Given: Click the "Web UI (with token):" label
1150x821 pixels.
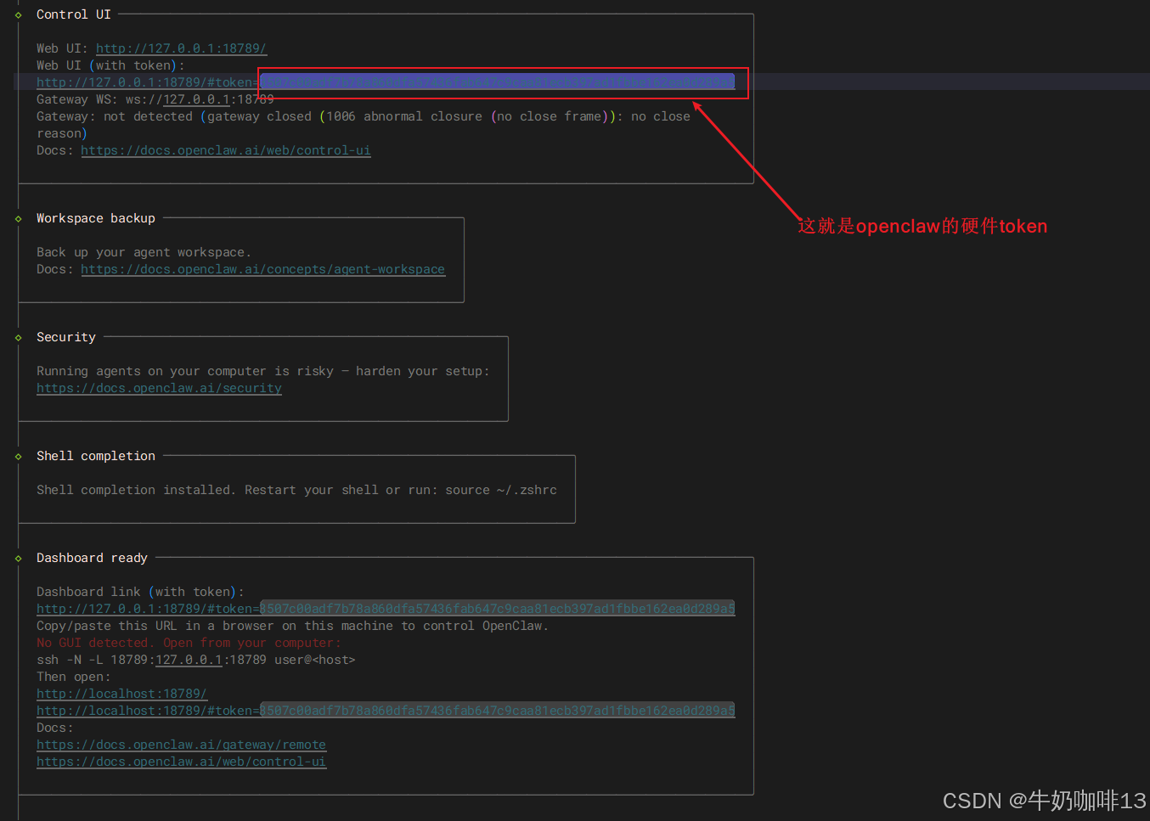Looking at the screenshot, I should 110,65.
